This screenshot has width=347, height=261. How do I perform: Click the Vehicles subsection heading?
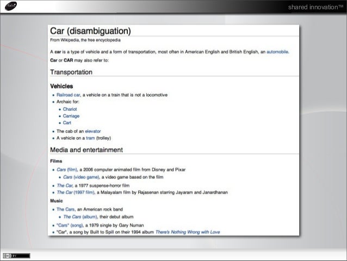tap(61, 86)
